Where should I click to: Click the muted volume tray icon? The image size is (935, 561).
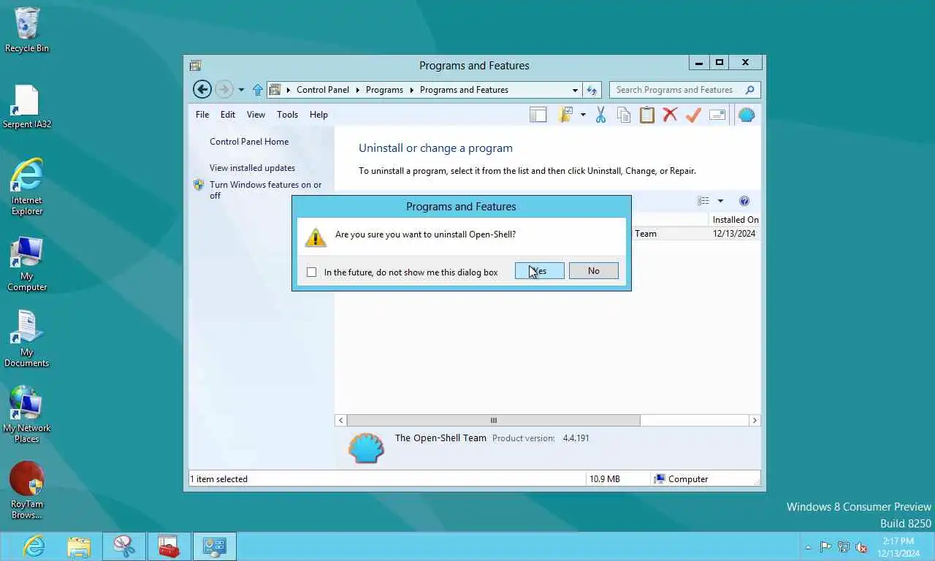pos(861,546)
